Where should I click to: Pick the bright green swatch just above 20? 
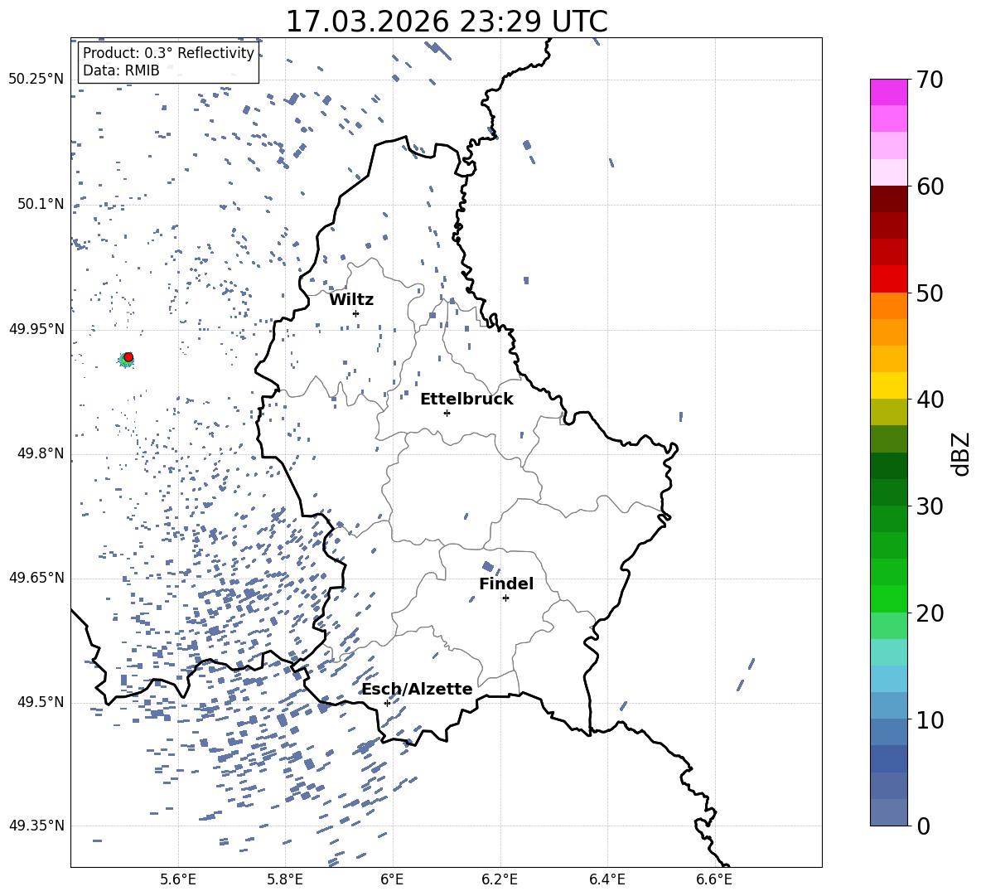[888, 598]
